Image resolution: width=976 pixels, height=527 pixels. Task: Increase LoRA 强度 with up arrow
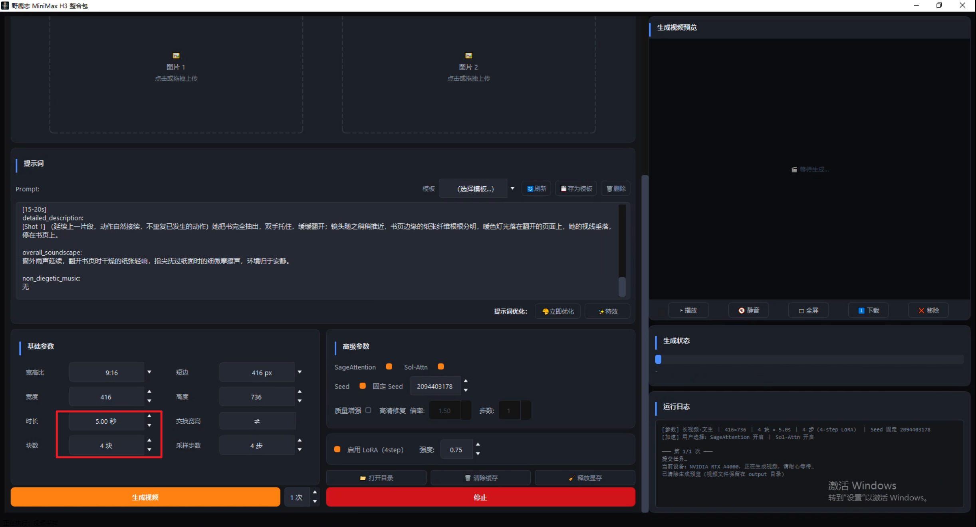[478, 444]
